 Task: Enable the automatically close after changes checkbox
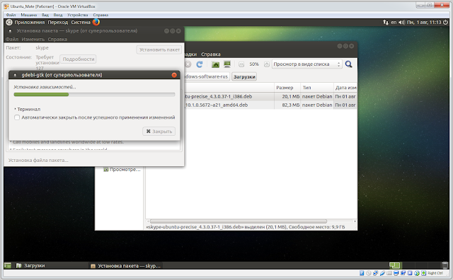[17, 117]
